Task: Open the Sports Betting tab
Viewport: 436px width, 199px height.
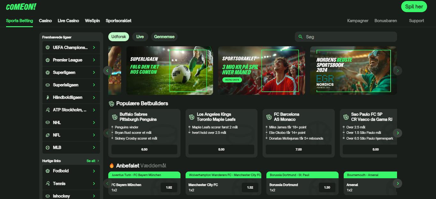Action: tap(19, 20)
